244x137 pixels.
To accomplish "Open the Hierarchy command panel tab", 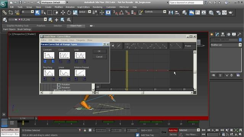I will click(x=223, y=34).
